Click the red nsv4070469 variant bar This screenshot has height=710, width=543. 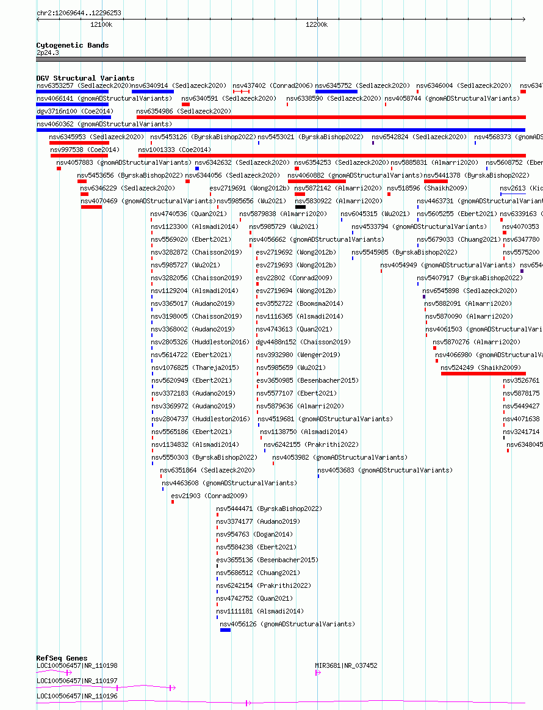pos(92,207)
